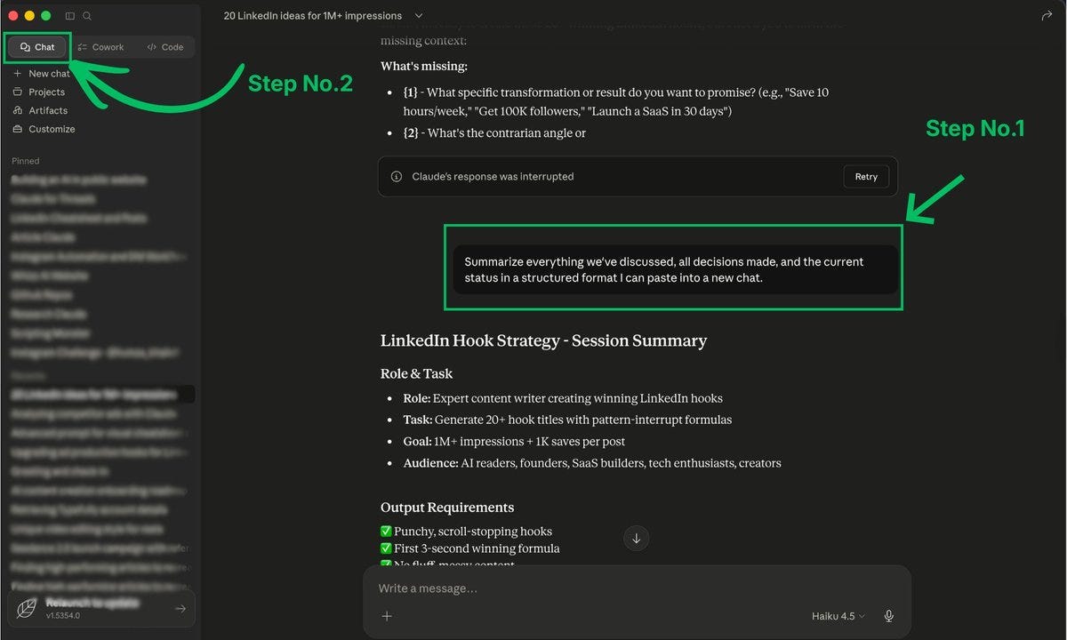Image resolution: width=1067 pixels, height=640 pixels.
Task: Click the 'LinkedIn Hook Strategy - Session Summary' heading
Action: tap(543, 340)
